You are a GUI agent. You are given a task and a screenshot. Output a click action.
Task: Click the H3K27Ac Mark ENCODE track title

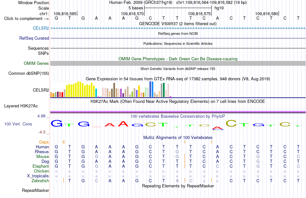(178, 102)
